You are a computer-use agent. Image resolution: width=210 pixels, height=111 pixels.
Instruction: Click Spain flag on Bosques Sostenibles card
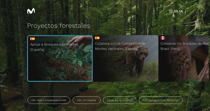[x=32, y=39]
